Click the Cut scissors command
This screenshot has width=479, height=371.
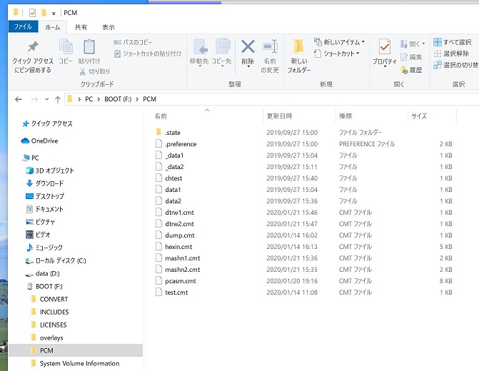95,71
